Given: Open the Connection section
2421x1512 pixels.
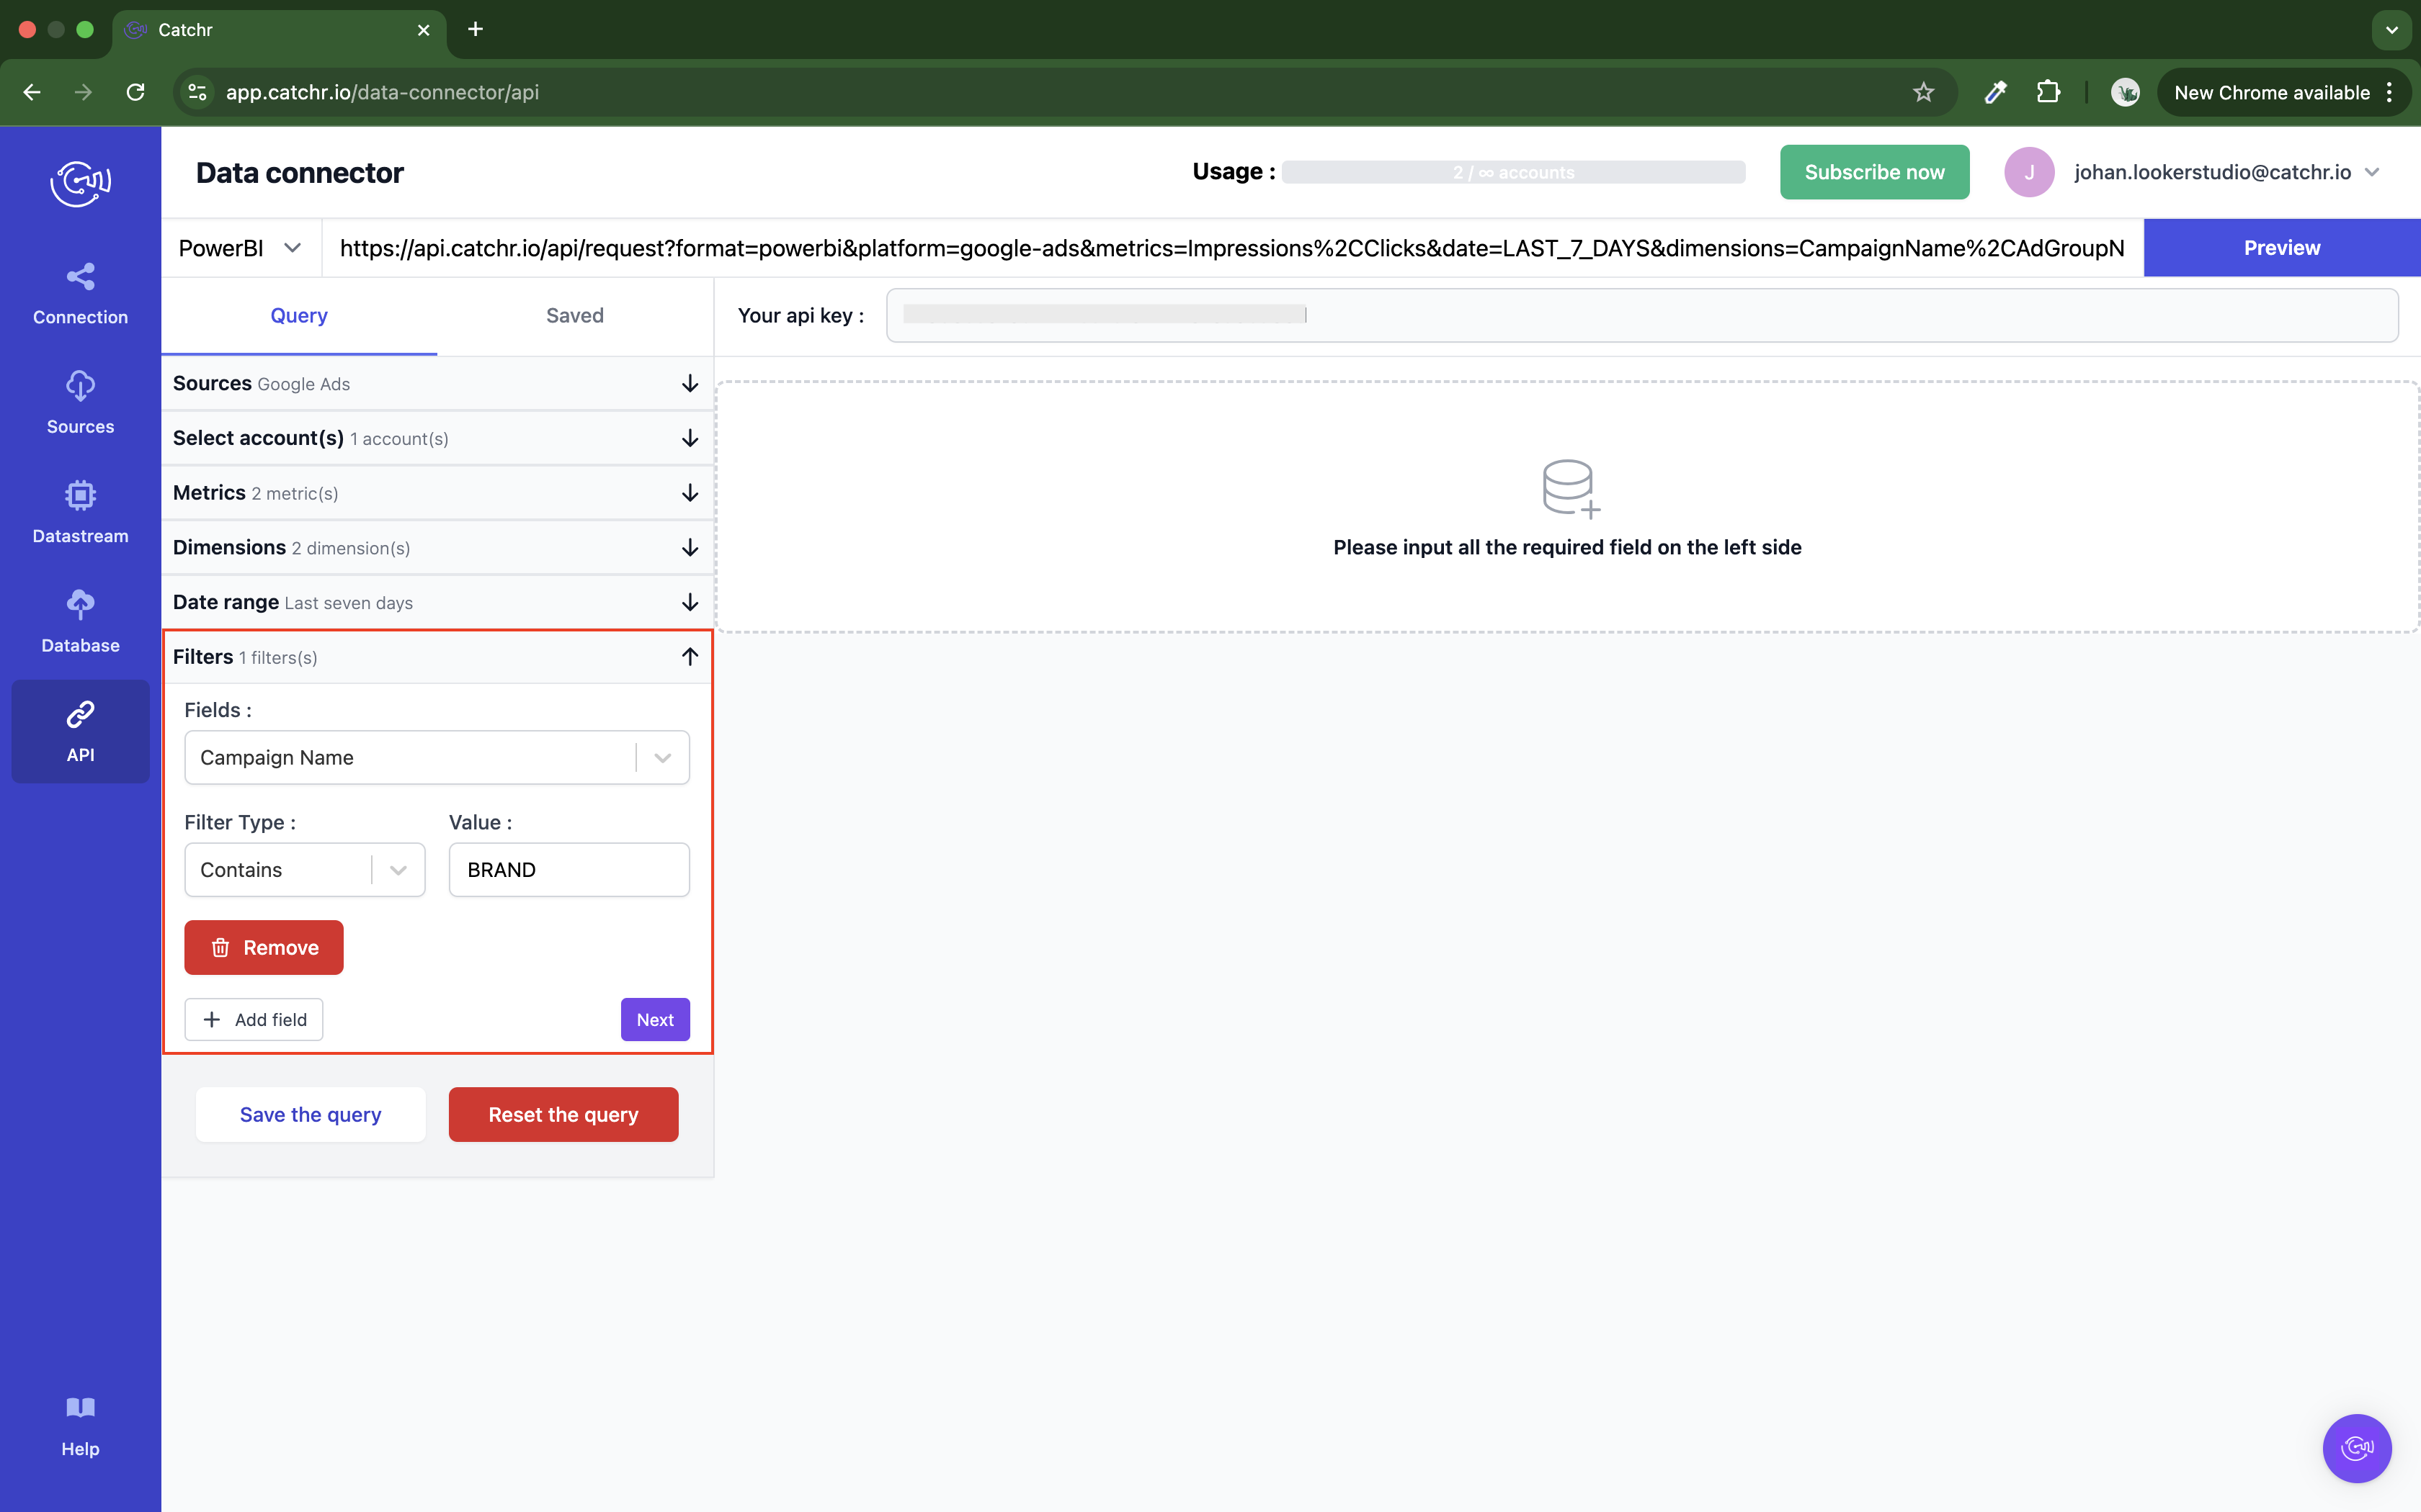Looking at the screenshot, I should (x=80, y=294).
